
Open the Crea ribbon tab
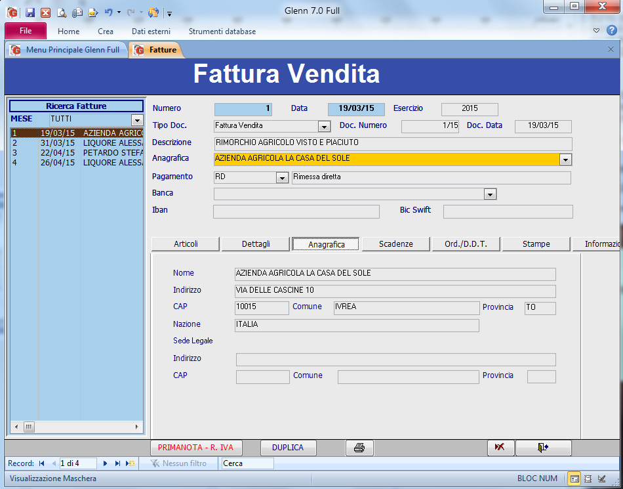pos(106,32)
